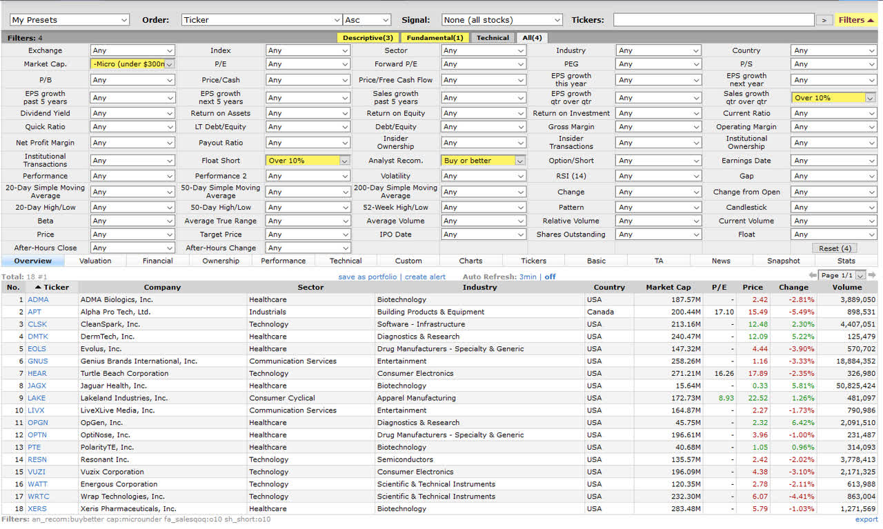The height and width of the screenshot is (529, 883).
Task: Switch to the Descriptive(3) filter tab
Action: point(368,38)
